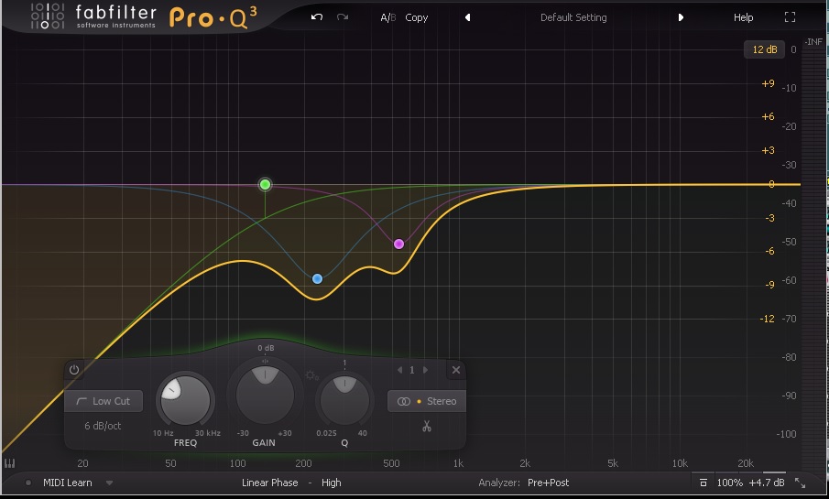Enter full screen mode icon
This screenshot has width=829, height=499.
click(790, 16)
